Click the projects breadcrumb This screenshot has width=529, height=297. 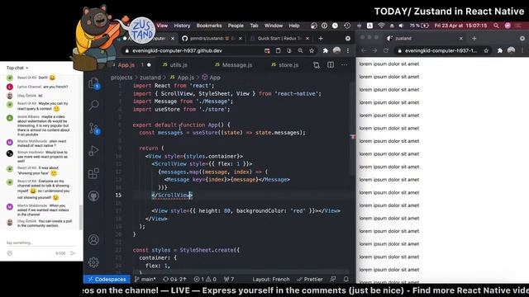(122, 78)
